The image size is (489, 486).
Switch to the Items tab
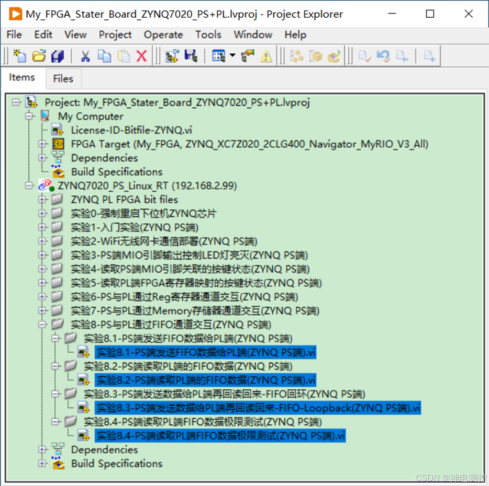[x=22, y=77]
